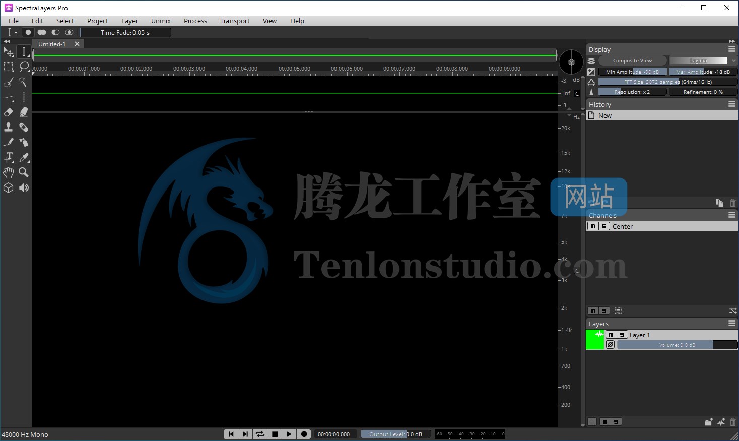Select the Hand pan tool
The height and width of the screenshot is (441, 739).
pos(9,172)
